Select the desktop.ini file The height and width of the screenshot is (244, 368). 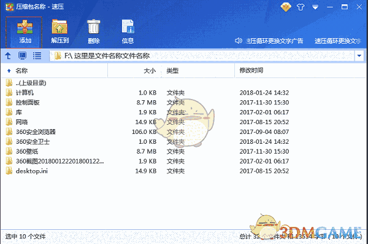tap(183, 171)
